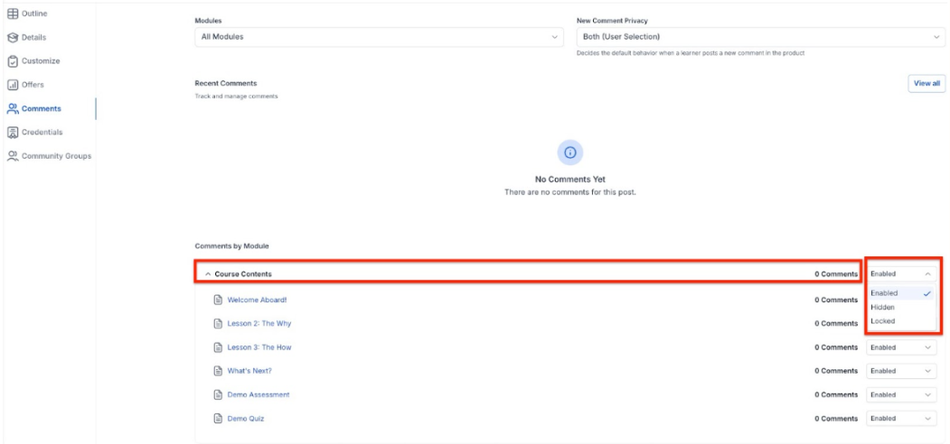The width and height of the screenshot is (950, 444).
Task: Click the View all button
Action: pos(926,83)
